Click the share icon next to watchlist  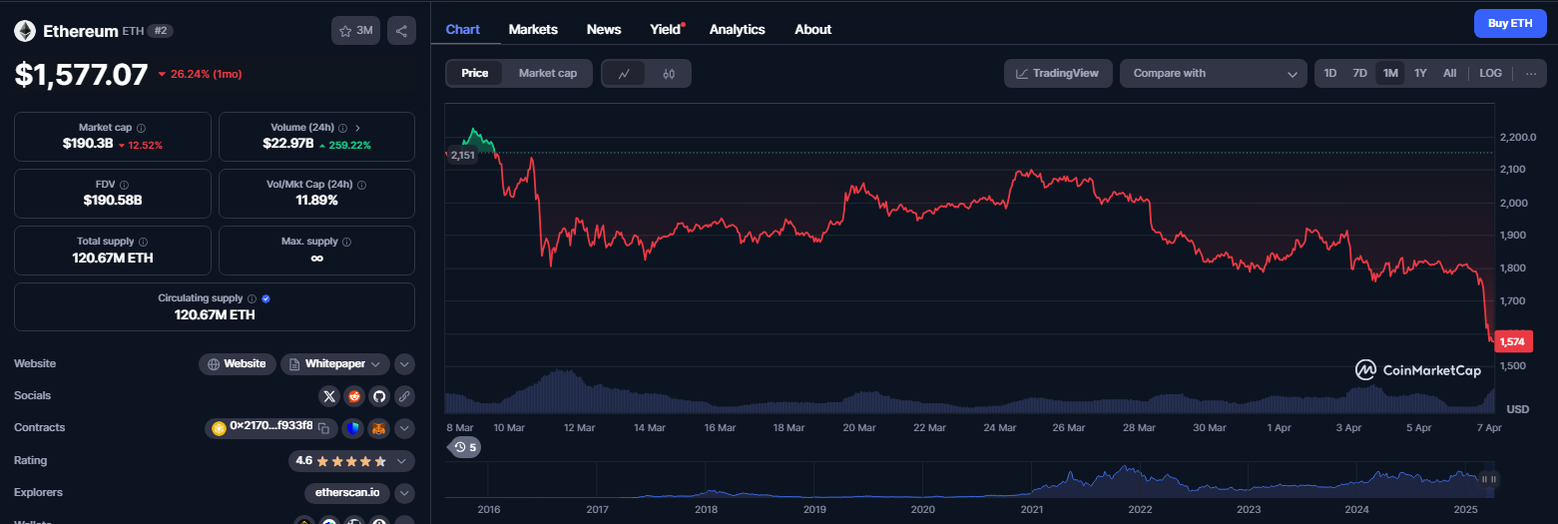[401, 31]
